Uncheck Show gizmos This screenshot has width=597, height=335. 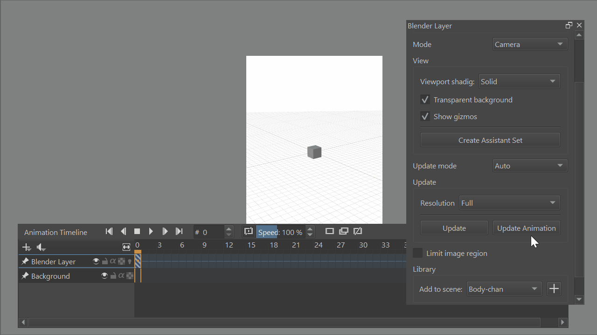pyautogui.click(x=425, y=116)
